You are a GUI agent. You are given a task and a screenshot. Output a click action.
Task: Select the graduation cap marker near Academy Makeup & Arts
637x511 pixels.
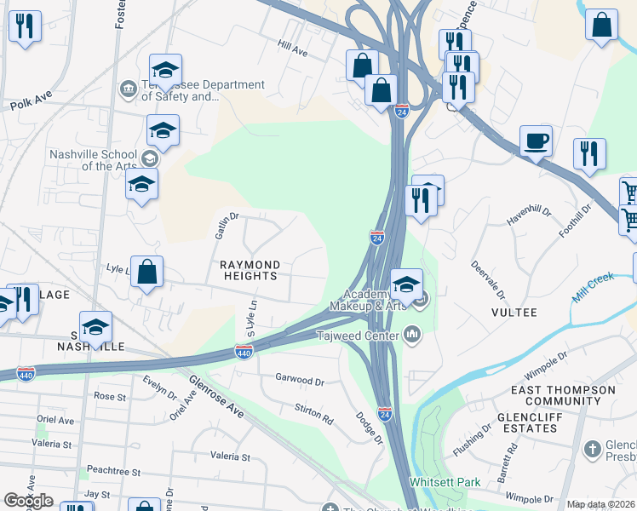pyautogui.click(x=406, y=287)
